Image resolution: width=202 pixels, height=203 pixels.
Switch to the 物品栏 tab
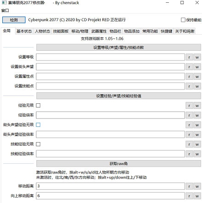[x=115, y=31]
